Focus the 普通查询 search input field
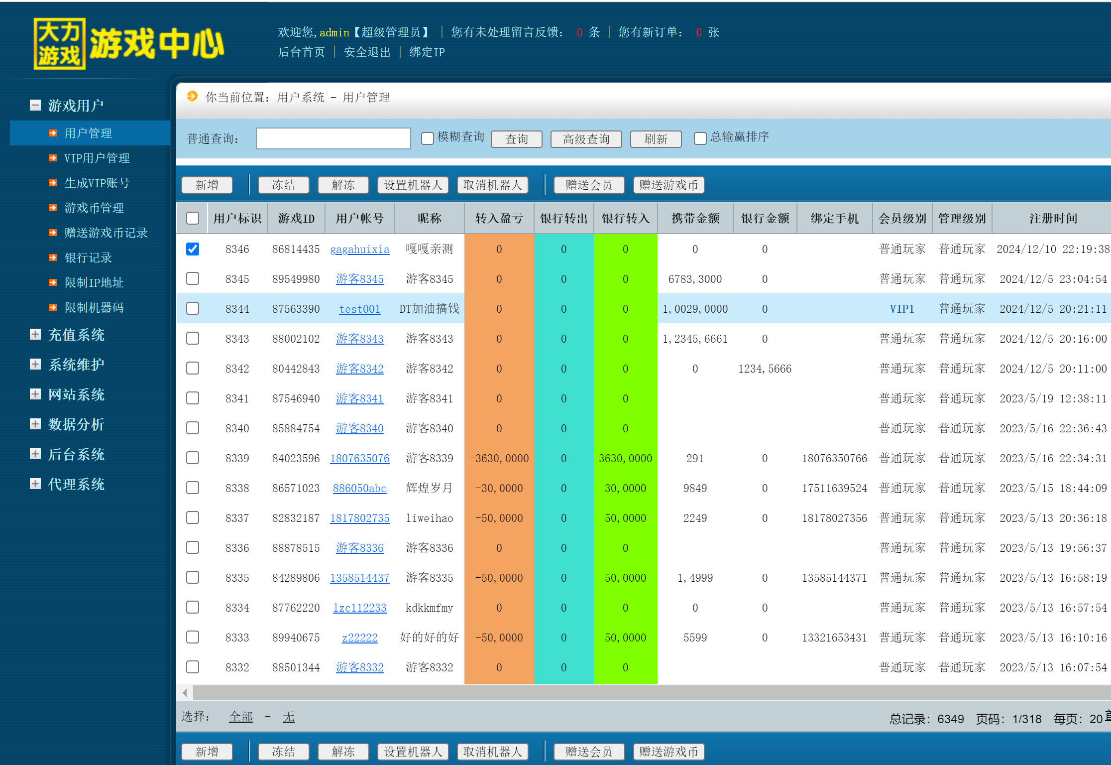 tap(333, 138)
